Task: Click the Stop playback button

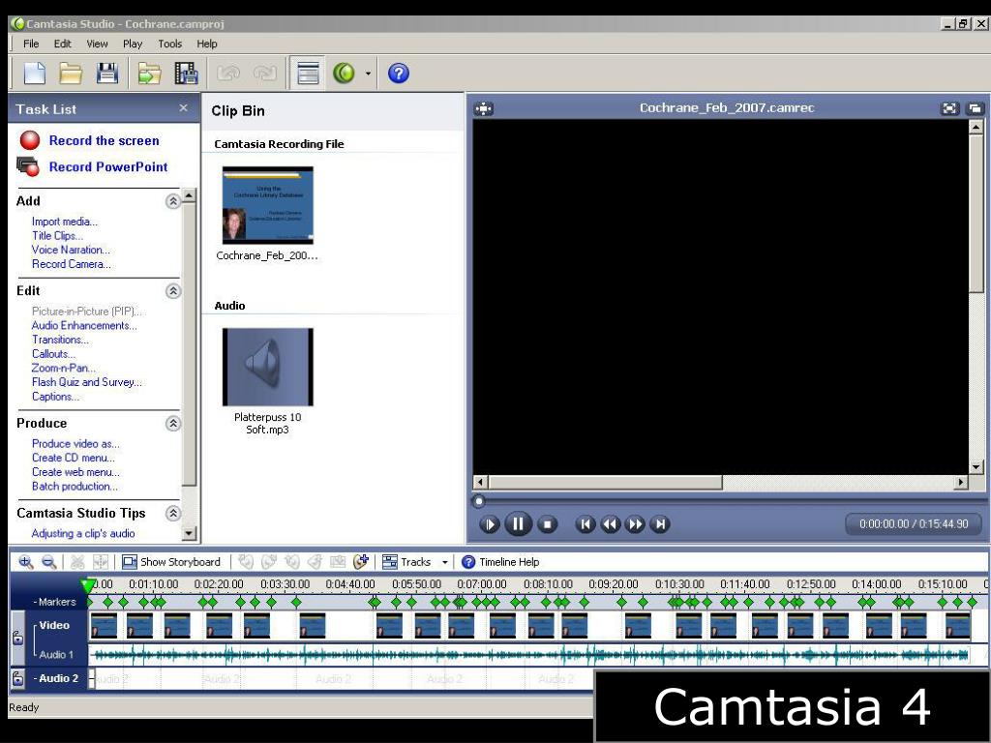Action: coord(548,523)
